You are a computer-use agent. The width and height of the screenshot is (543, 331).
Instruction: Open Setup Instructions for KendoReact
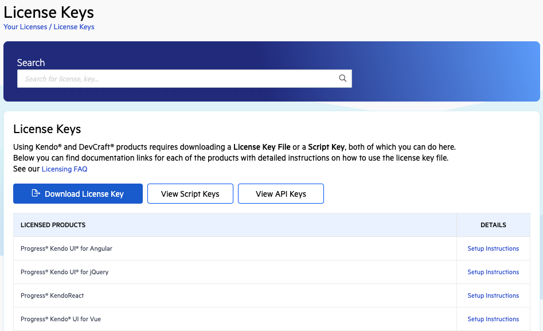click(x=493, y=295)
